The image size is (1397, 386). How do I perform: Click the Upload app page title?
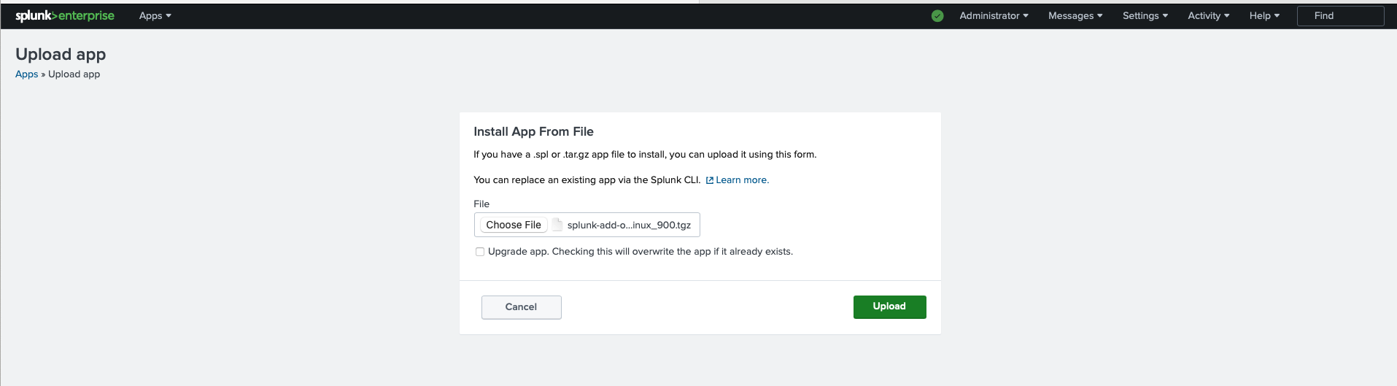tap(61, 54)
